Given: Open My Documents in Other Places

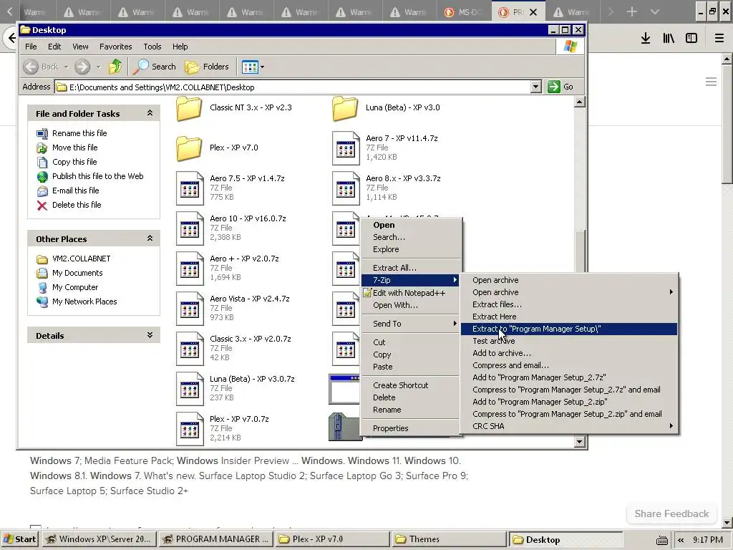Looking at the screenshot, I should point(77,273).
